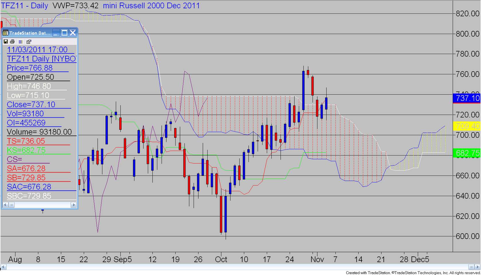Click the data window horizontal scrollbar thumb

pos(11,205)
